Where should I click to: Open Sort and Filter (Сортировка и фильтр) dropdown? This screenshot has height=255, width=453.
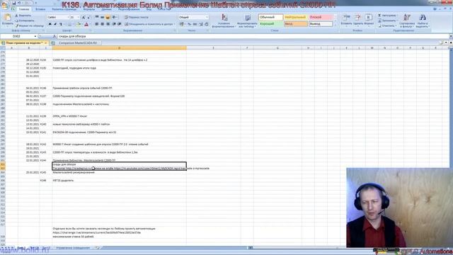pyautogui.click(x=407, y=21)
